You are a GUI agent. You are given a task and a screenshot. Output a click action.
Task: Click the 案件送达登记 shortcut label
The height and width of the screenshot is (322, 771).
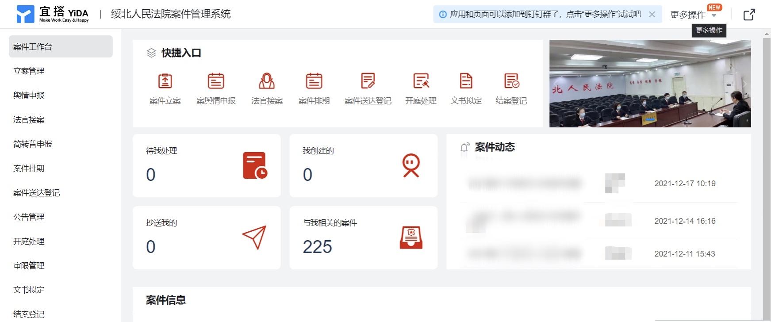click(x=368, y=101)
